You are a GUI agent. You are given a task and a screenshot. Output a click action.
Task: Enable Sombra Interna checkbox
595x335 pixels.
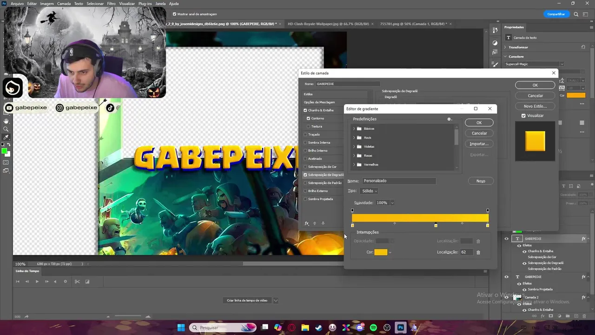pyautogui.click(x=305, y=142)
